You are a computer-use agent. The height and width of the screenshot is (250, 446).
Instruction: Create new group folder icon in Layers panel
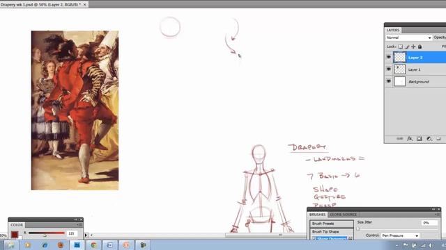[x=438, y=139]
